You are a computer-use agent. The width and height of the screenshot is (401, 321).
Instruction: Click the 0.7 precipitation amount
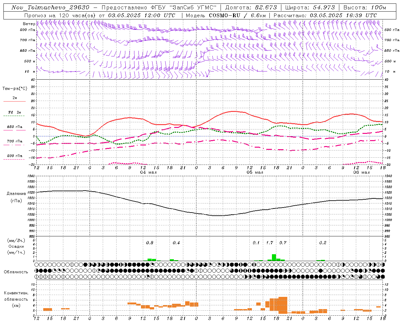click(x=283, y=243)
